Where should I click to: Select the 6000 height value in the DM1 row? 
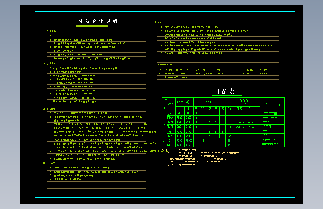coord(189,113)
